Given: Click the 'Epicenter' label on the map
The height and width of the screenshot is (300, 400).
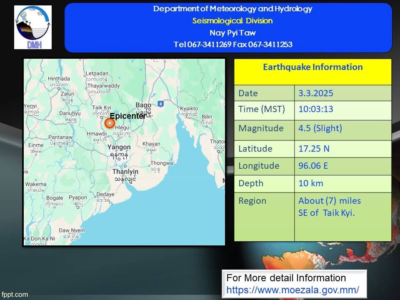Looking at the screenshot, I should [128, 116].
